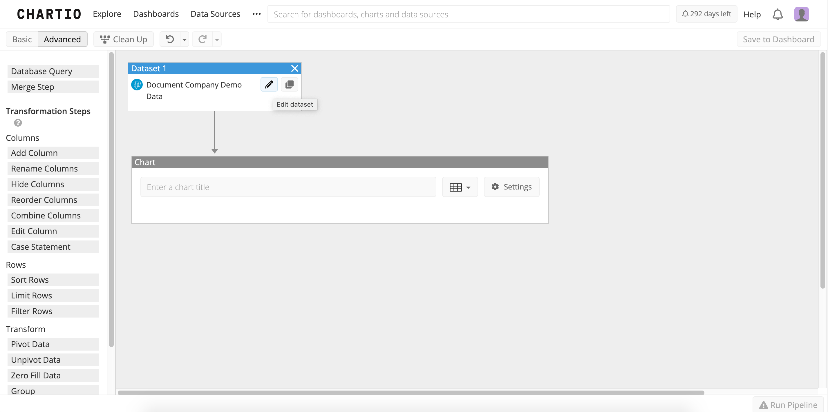Open the chart type table dropdown
This screenshot has width=828, height=412.
pyautogui.click(x=460, y=187)
